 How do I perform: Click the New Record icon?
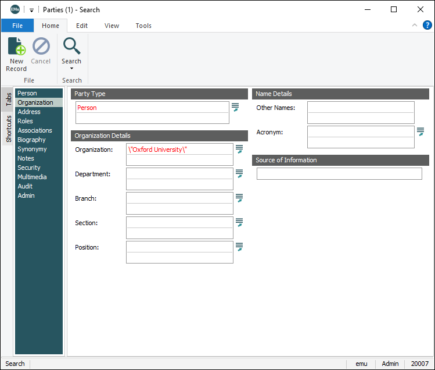pyautogui.click(x=16, y=47)
